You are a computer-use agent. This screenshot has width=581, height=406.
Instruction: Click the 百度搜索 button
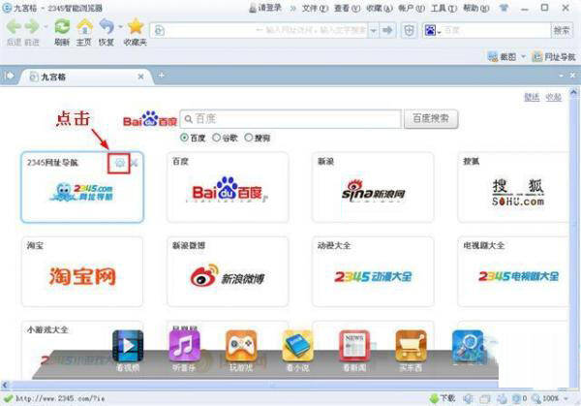[431, 118]
